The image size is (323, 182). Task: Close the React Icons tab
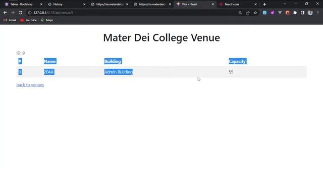(x=255, y=4)
